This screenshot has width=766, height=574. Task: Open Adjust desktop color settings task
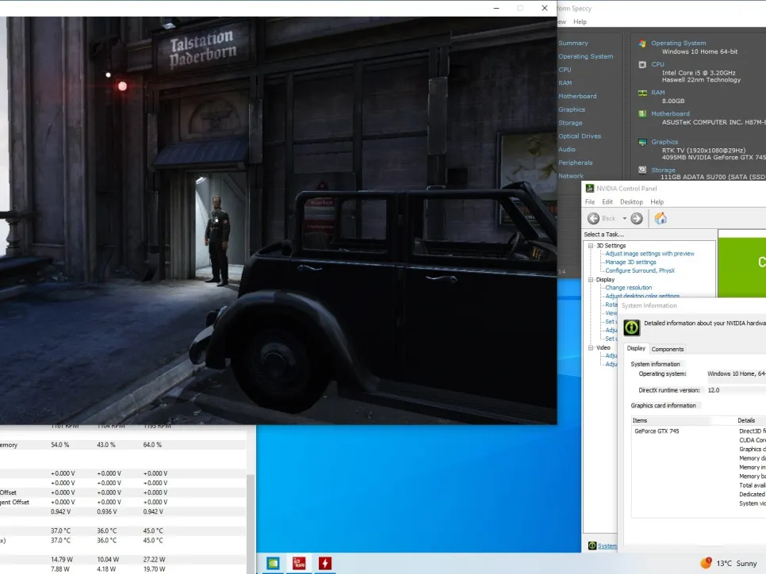click(x=642, y=296)
